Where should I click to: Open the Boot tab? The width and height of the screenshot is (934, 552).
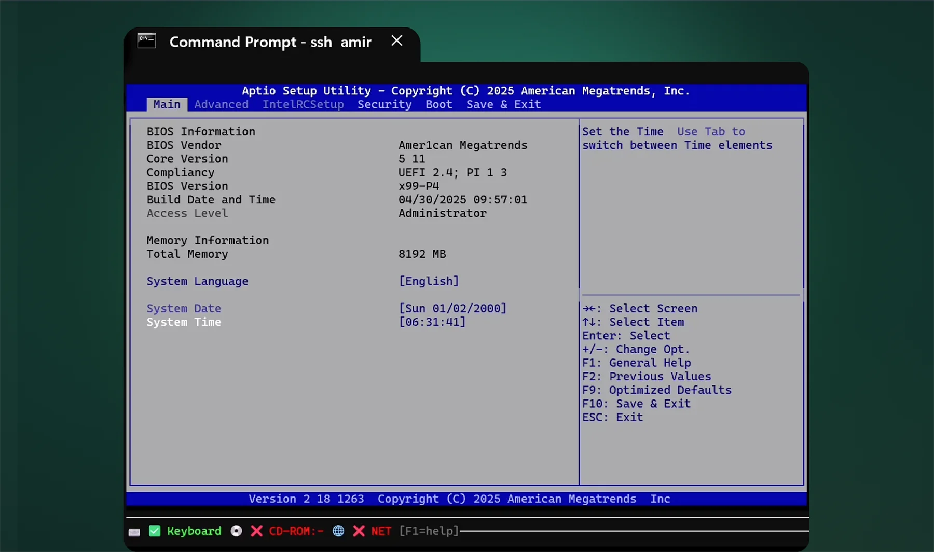(439, 104)
